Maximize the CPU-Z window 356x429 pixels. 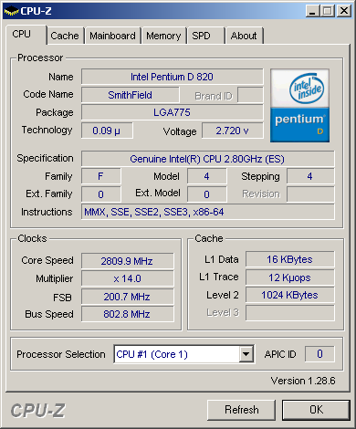(x=328, y=11)
